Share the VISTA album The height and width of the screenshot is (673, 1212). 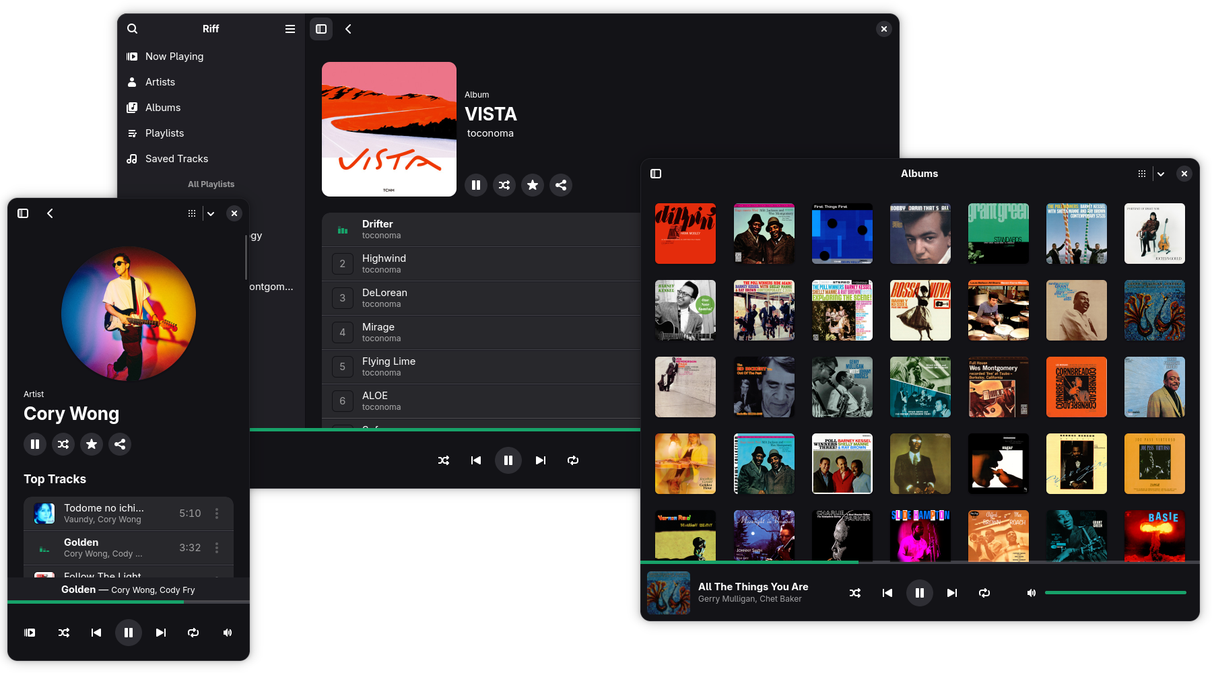[561, 185]
